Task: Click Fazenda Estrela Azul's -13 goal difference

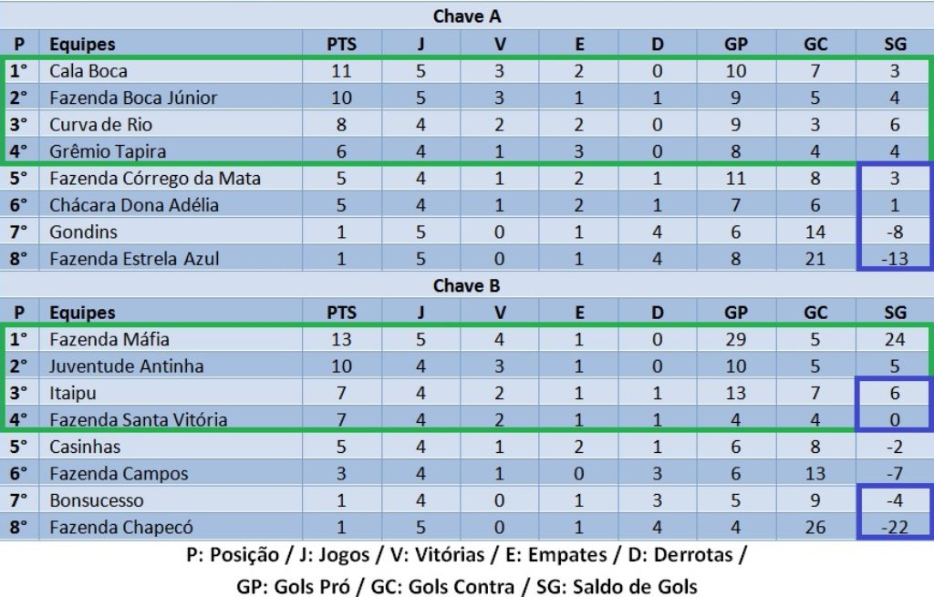Action: click(895, 258)
